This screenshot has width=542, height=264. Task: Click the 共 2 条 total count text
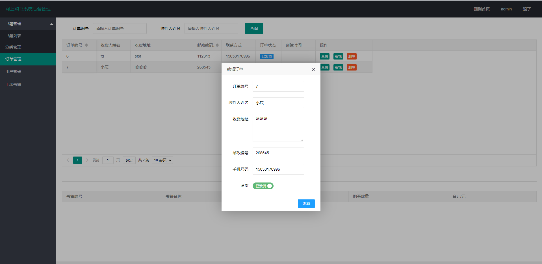[144, 160]
